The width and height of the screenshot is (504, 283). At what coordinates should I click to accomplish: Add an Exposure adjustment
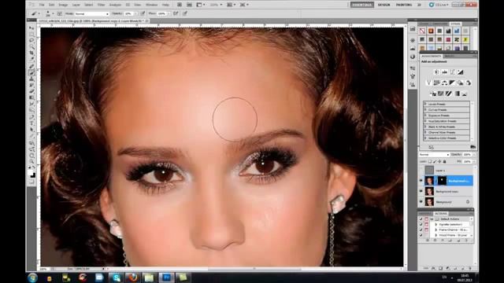[x=461, y=72]
